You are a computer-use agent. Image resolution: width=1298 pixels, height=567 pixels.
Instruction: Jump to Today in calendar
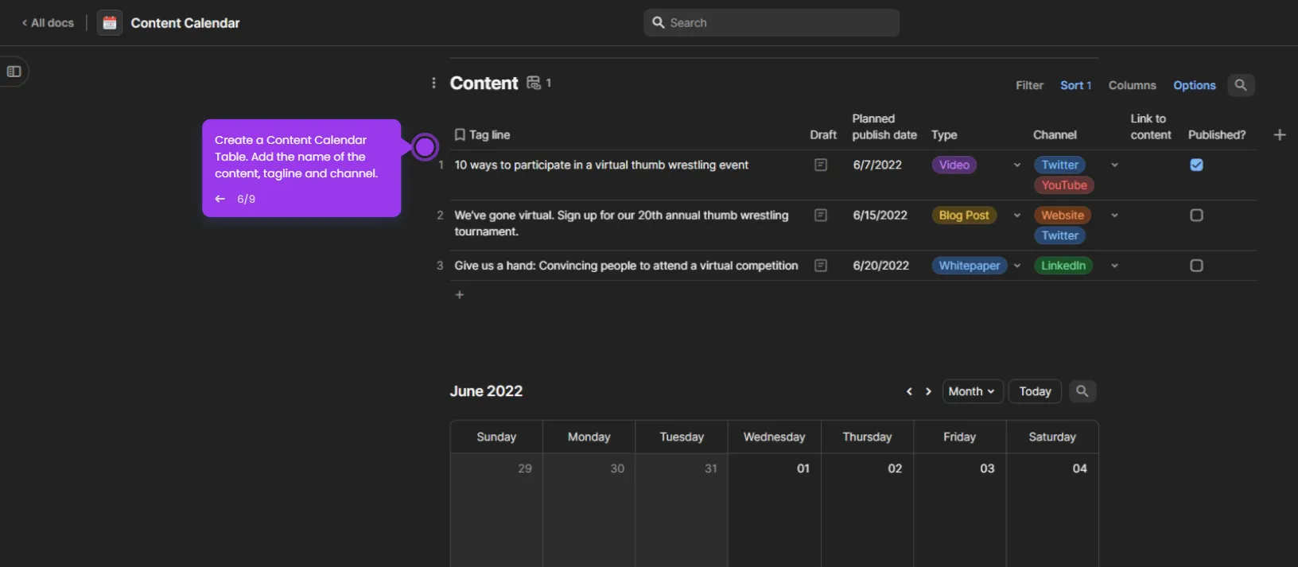(x=1035, y=391)
